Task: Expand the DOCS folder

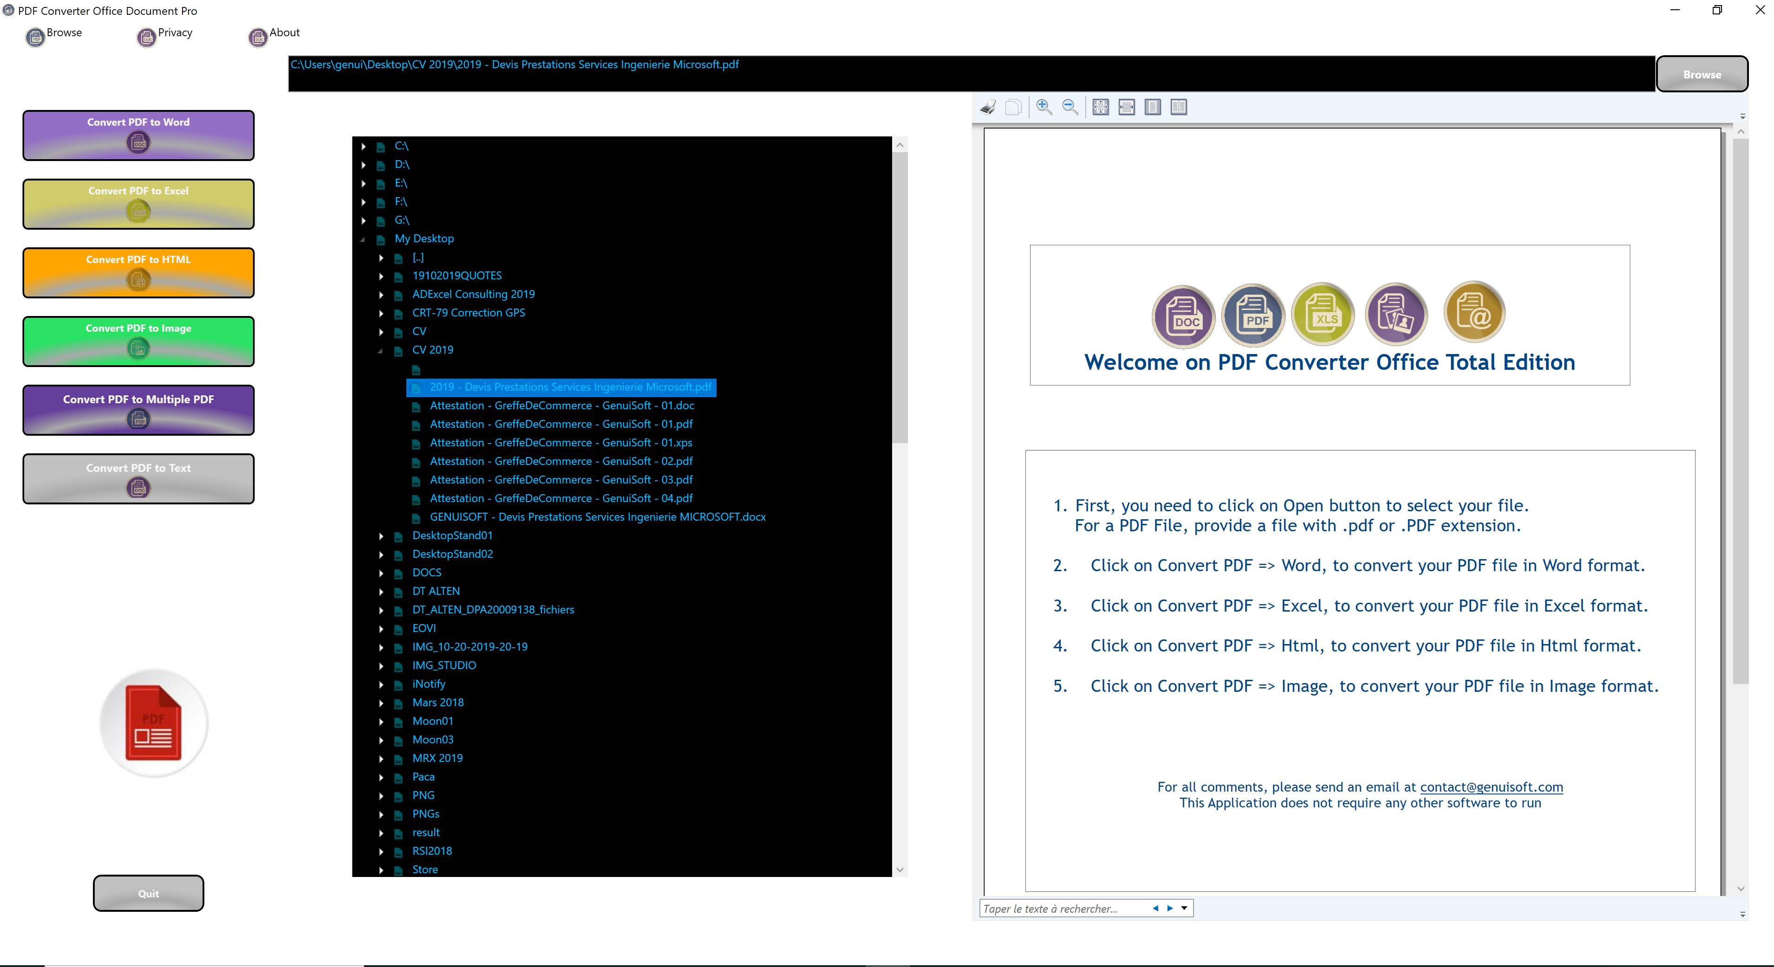Action: [x=381, y=574]
